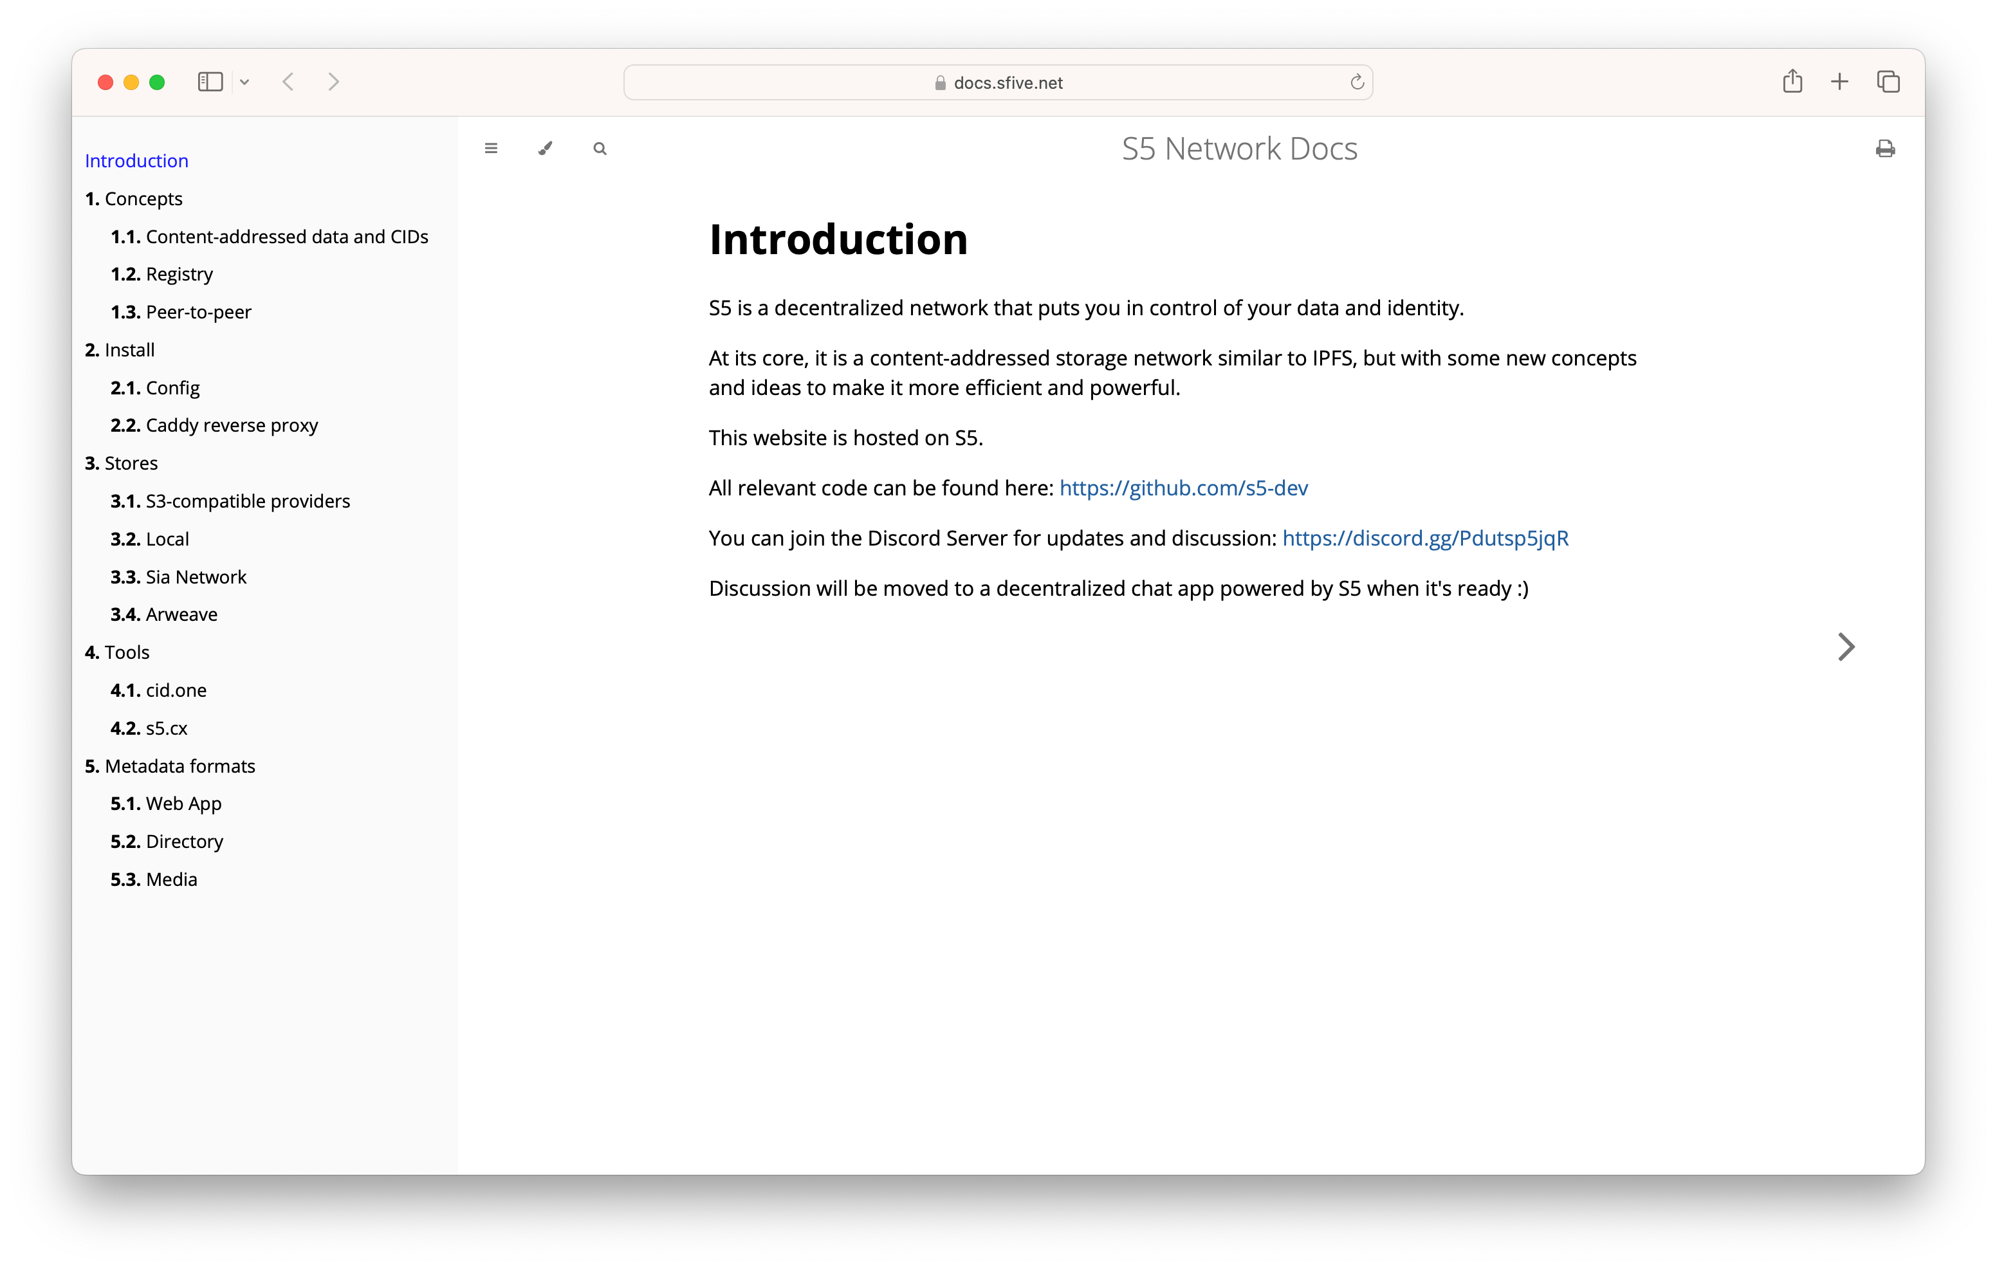Follow the github.com/s5-dev link
Image resolution: width=1997 pixels, height=1270 pixels.
(1183, 488)
